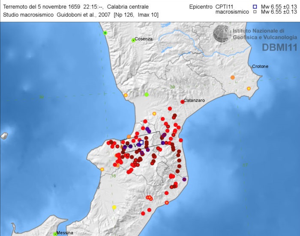Select the red Catanzaro intensity marker

click(x=183, y=102)
